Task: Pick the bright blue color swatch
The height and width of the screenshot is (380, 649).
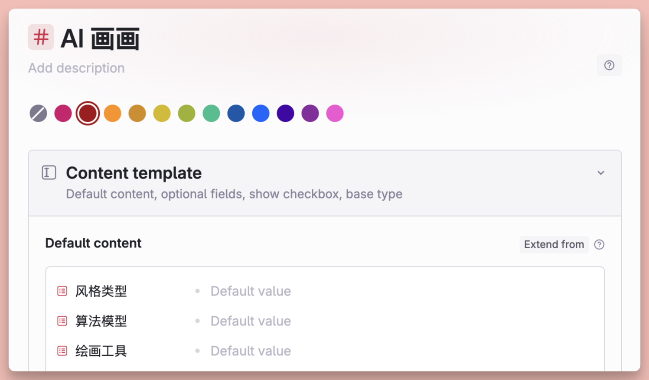Action: pyautogui.click(x=261, y=114)
